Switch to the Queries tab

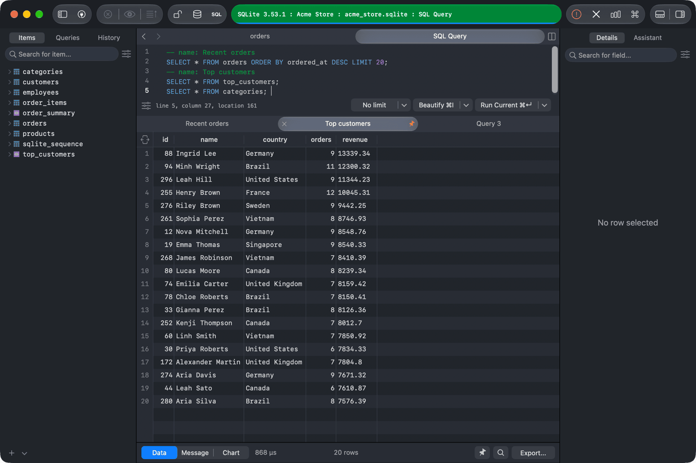(x=67, y=38)
